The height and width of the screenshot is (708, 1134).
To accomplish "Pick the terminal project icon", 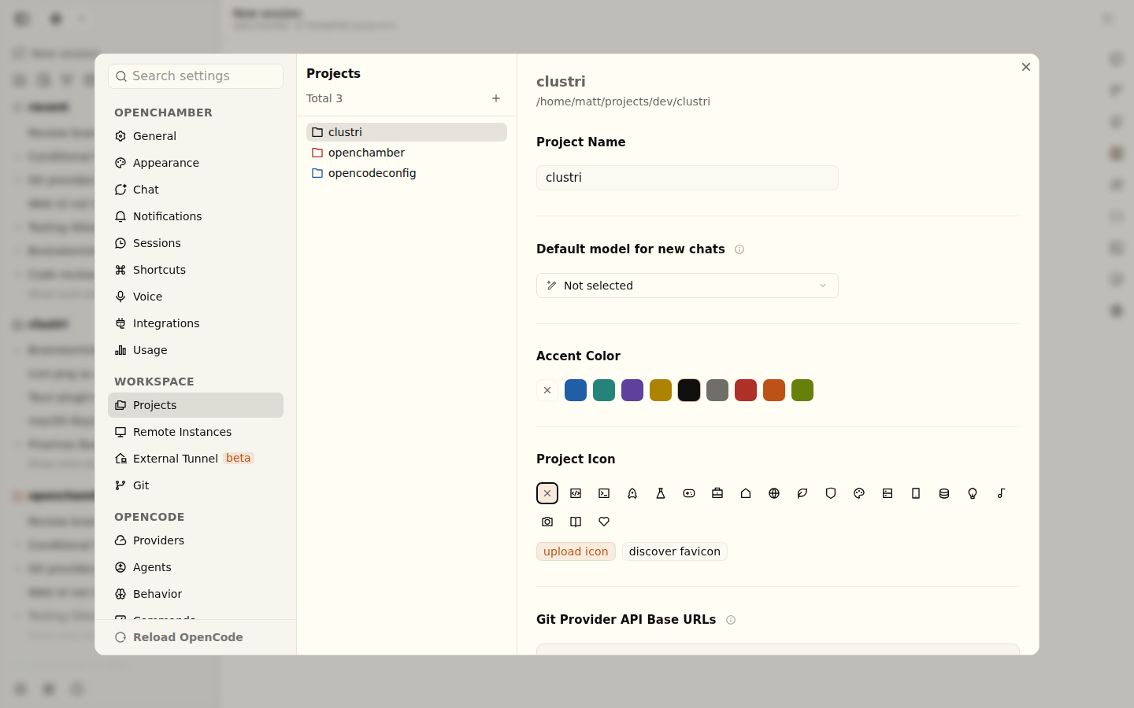I will pyautogui.click(x=604, y=493).
